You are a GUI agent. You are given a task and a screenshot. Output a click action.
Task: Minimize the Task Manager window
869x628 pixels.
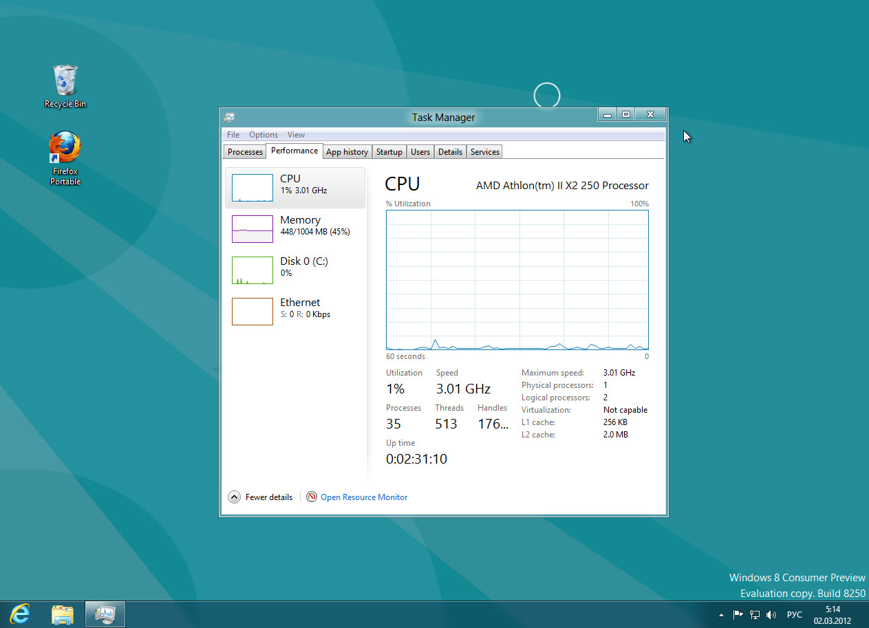tap(607, 115)
